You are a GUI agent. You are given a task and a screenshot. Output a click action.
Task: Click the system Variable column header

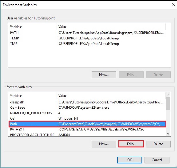32,96
